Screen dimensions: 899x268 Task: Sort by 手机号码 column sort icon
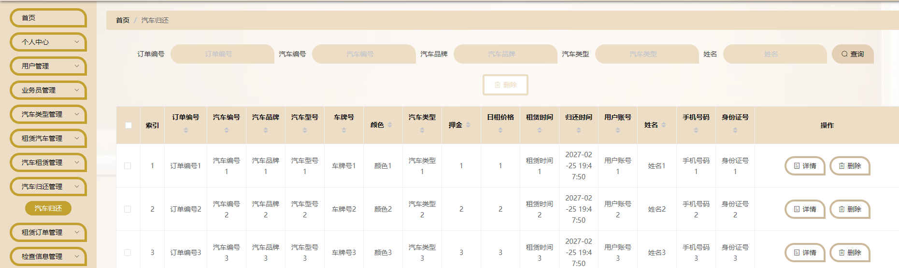pos(696,130)
